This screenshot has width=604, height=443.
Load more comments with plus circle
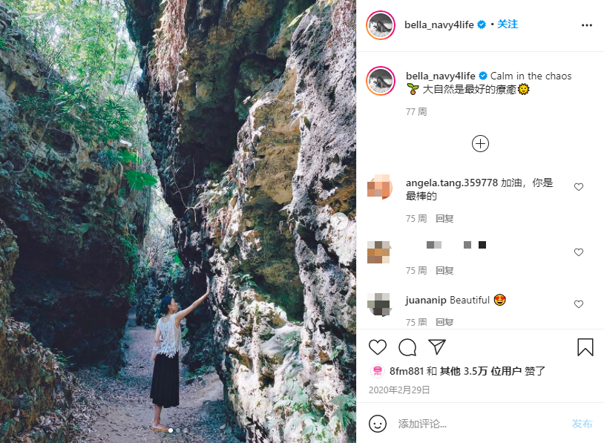pos(480,144)
